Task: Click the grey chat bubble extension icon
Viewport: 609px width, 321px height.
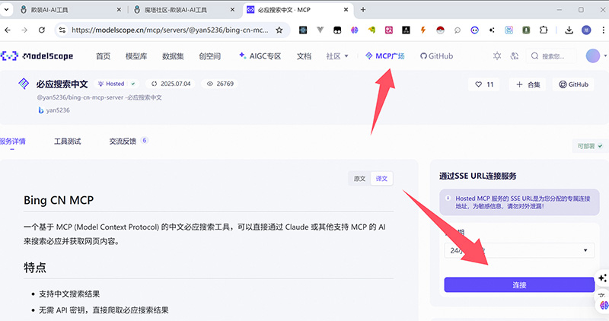Action: click(x=458, y=30)
